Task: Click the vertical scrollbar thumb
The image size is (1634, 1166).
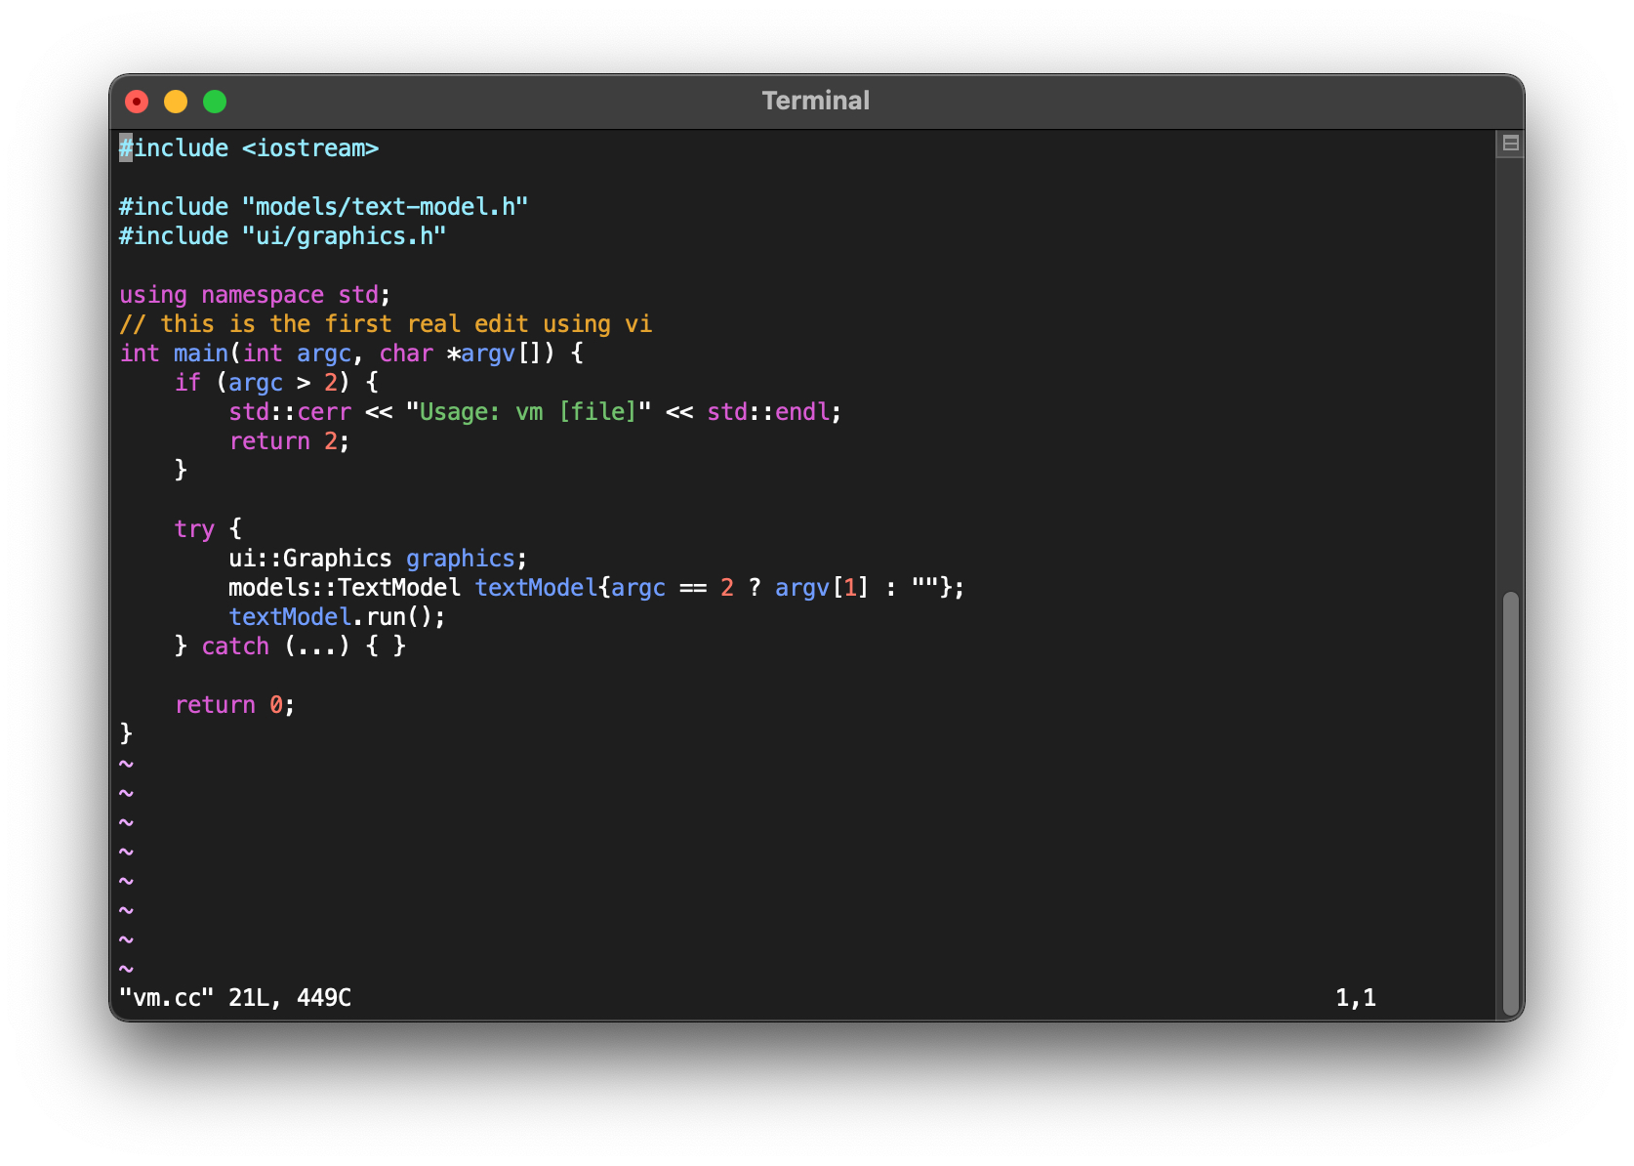Action: pos(1510,804)
